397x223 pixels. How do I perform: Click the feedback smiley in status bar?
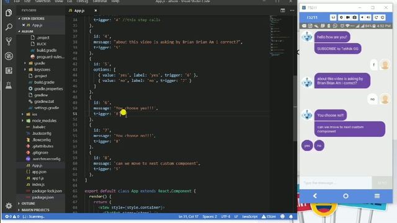[283, 216]
